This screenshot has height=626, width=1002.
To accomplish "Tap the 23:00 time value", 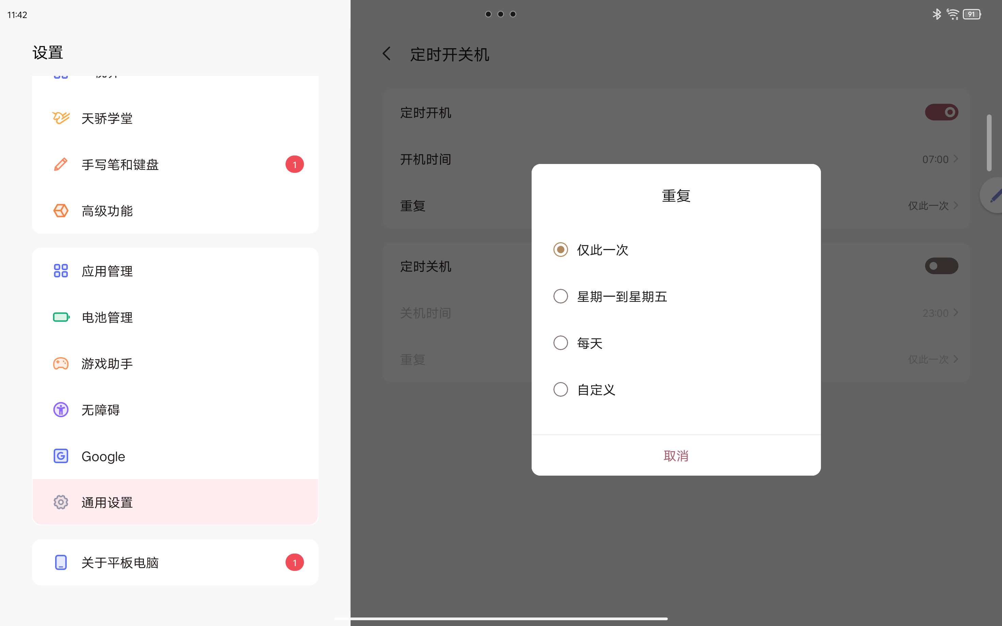I will tap(935, 313).
